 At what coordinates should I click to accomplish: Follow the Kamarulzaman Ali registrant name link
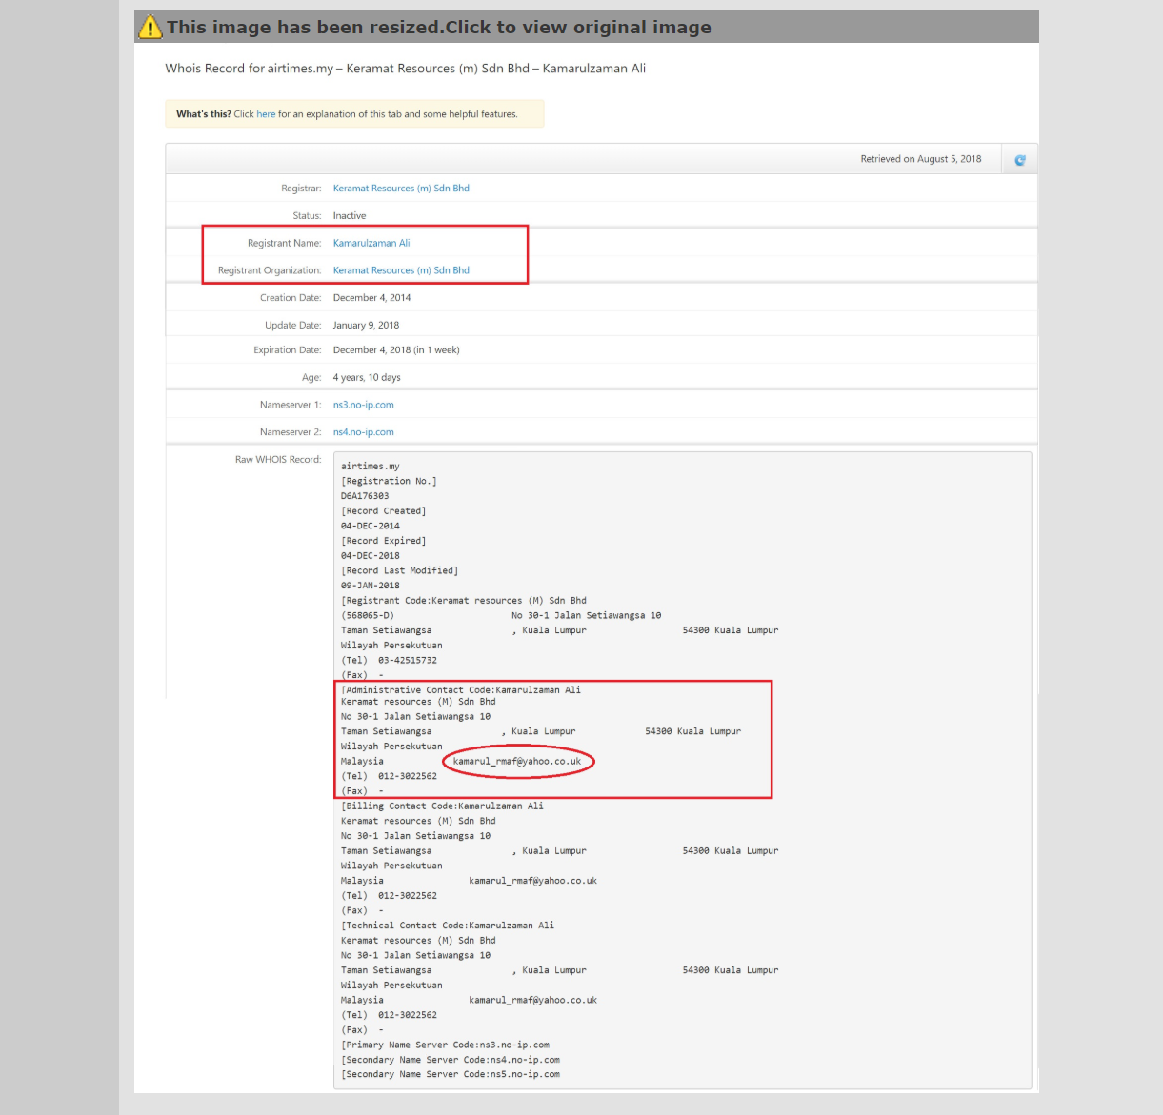[x=371, y=244]
